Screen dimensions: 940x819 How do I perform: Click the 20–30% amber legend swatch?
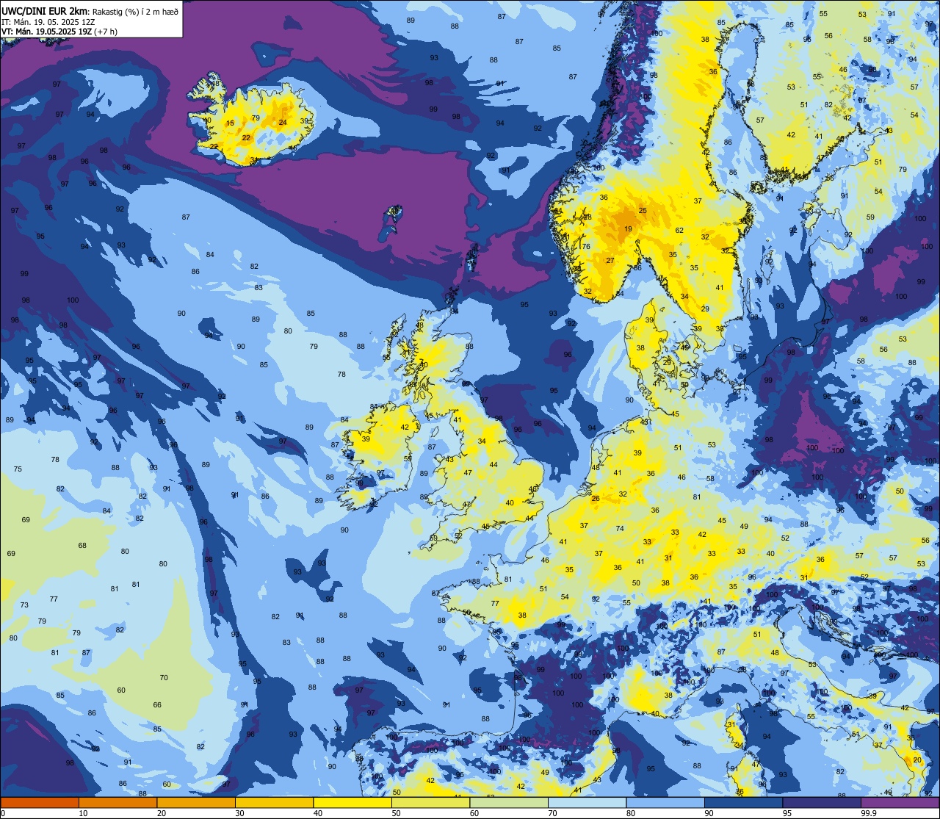(196, 802)
